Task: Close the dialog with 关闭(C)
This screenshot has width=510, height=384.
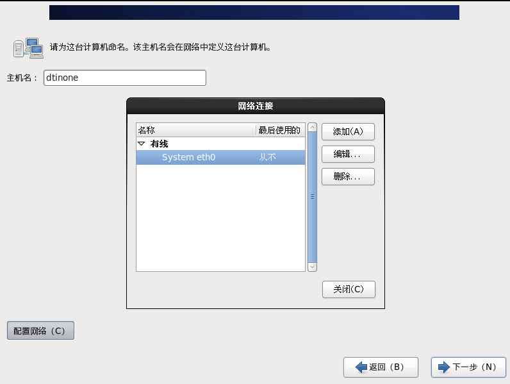Action: click(x=349, y=289)
